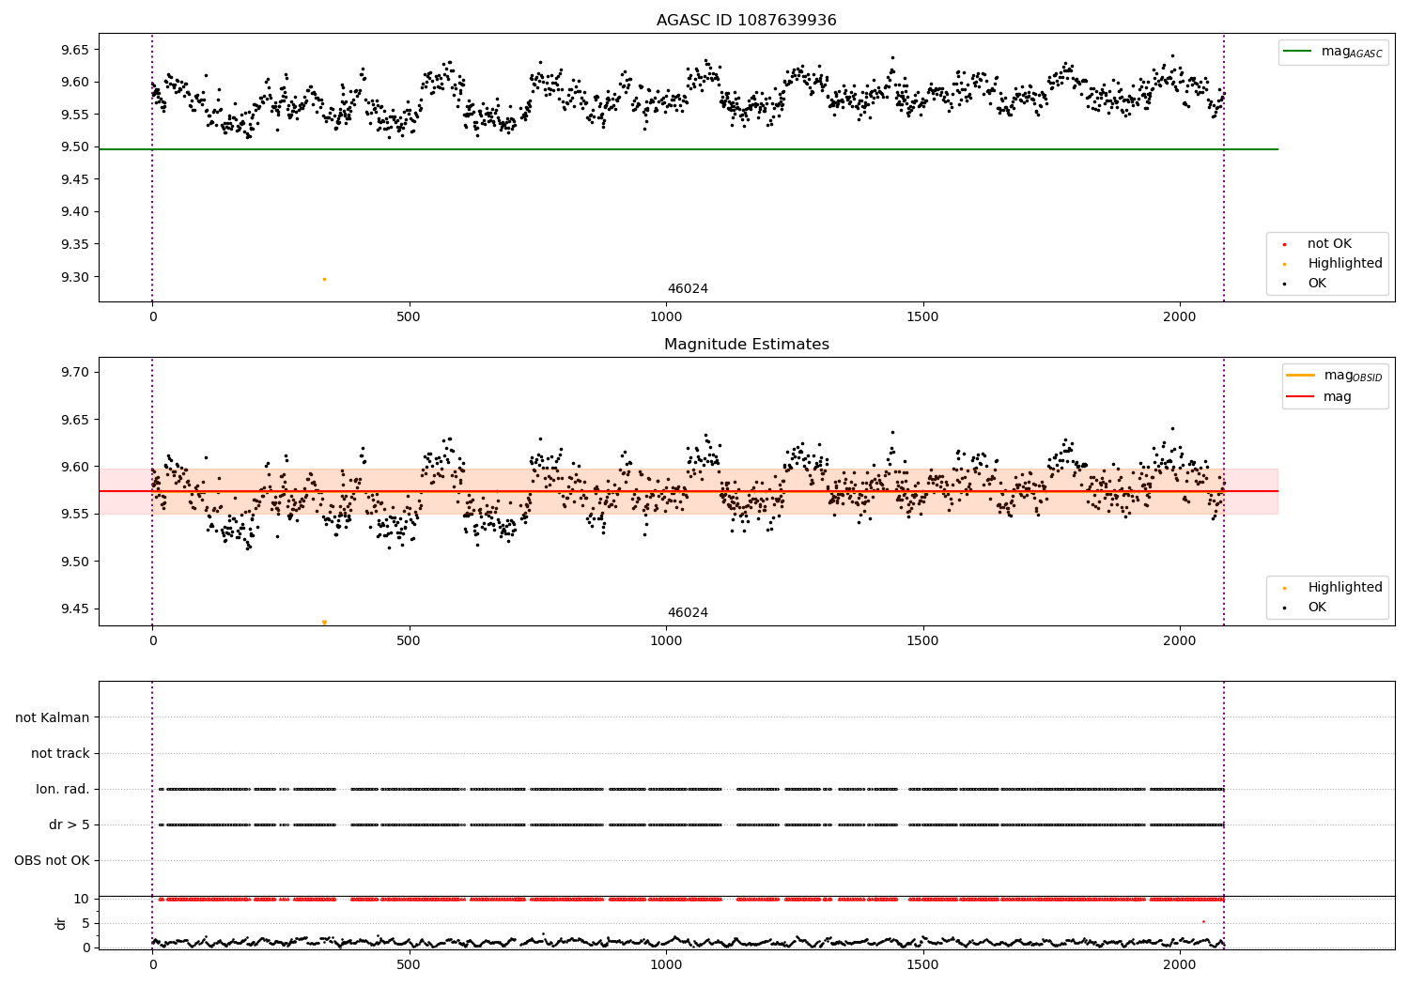Click the "9.50" tick on the top plot

(74, 147)
